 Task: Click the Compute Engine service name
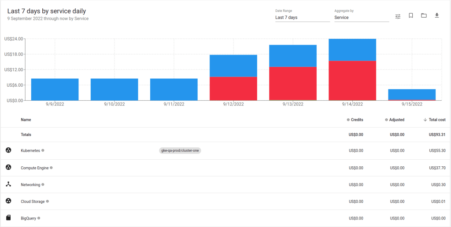[x=34, y=168]
